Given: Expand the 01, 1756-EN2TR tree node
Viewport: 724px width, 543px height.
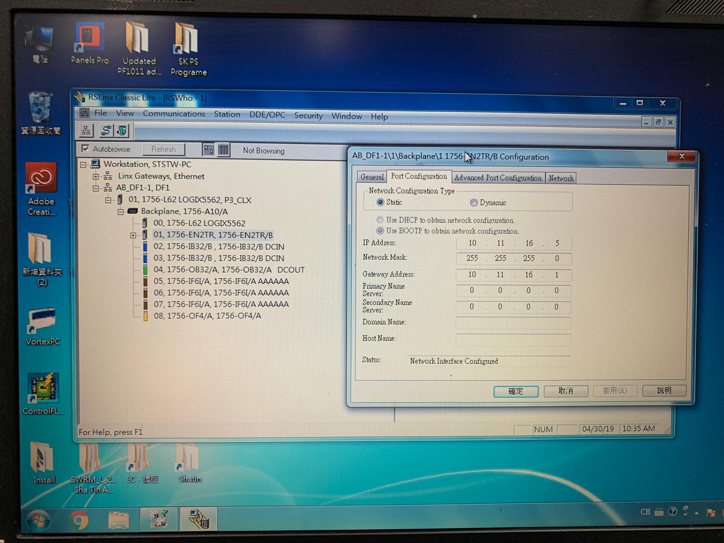Looking at the screenshot, I should click(x=133, y=235).
